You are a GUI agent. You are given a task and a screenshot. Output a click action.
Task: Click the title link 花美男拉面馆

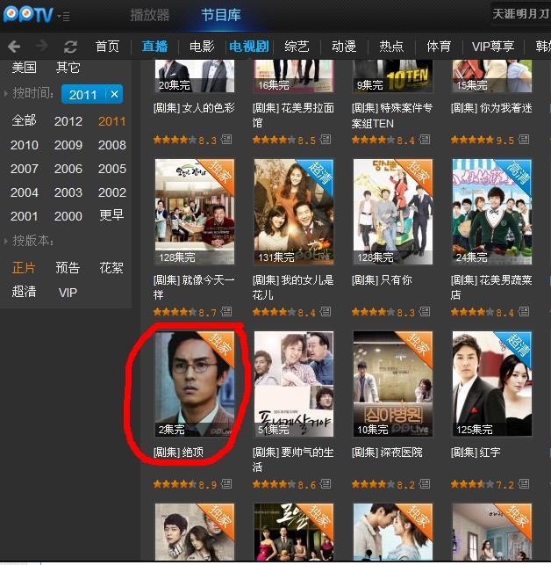[293, 115]
